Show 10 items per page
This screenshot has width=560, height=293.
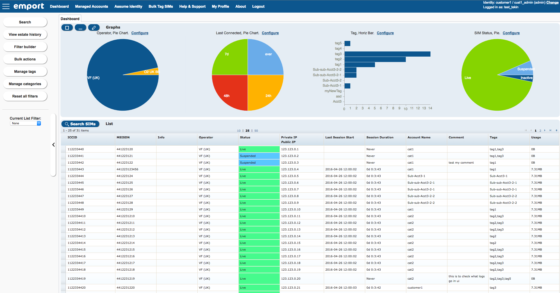pos(238,131)
